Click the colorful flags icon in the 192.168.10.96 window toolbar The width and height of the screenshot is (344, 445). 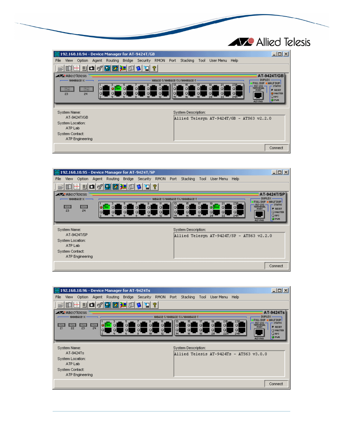click(x=123, y=305)
